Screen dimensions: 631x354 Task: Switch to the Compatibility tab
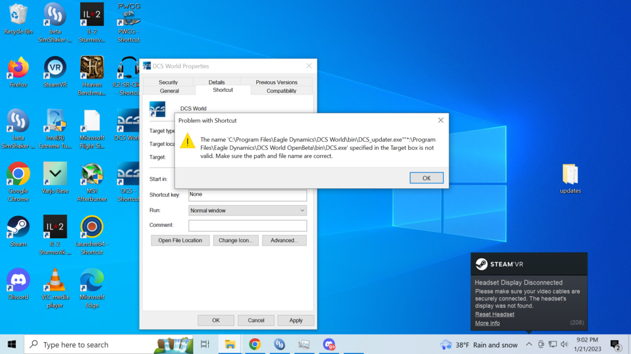281,91
